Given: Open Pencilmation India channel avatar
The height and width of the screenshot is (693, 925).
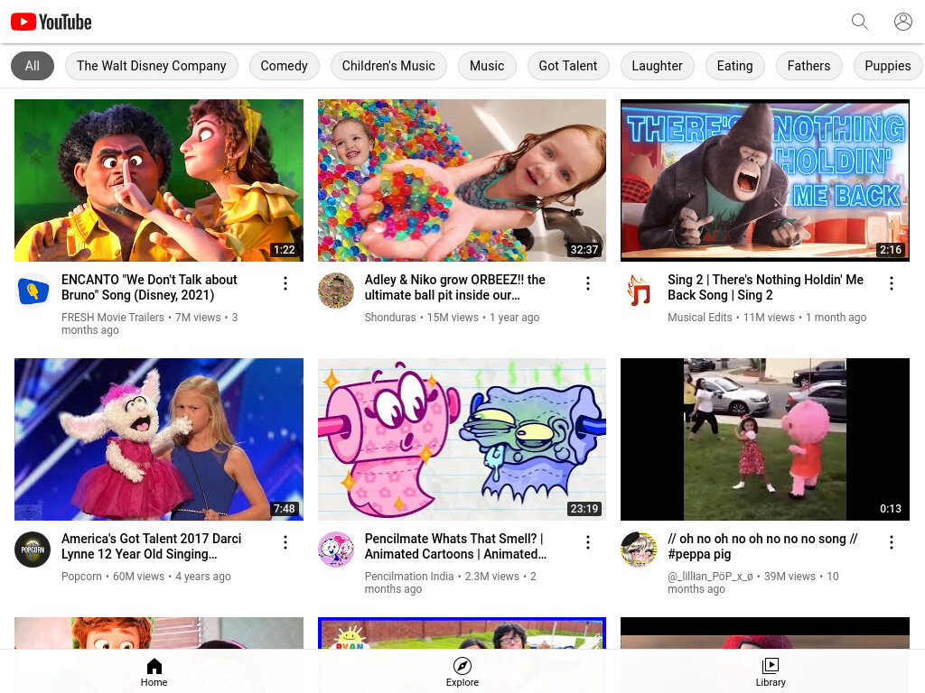Looking at the screenshot, I should [x=336, y=550].
